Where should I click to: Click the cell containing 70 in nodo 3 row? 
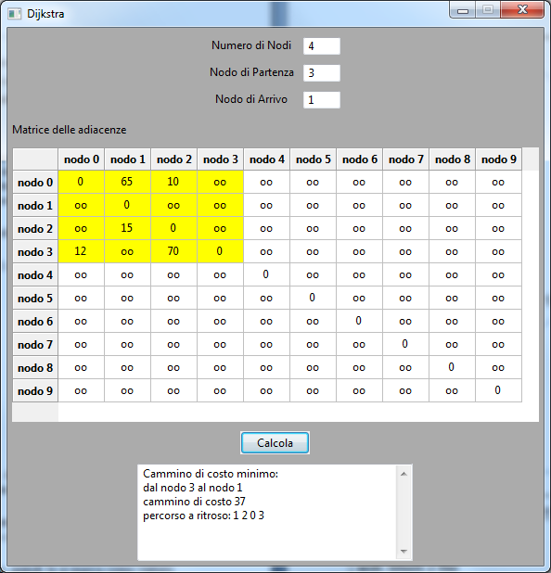pos(173,251)
